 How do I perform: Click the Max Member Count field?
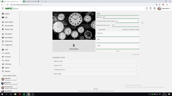click(x=126, y=25)
